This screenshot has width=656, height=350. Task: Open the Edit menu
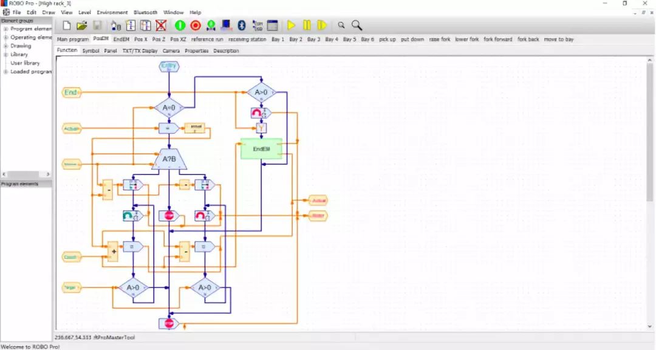[x=32, y=12]
